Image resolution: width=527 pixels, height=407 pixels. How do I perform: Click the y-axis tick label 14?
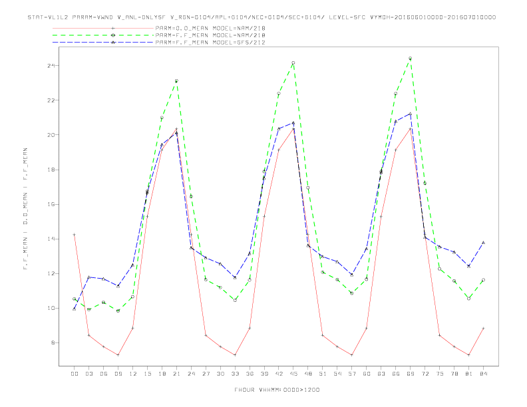[51, 239]
